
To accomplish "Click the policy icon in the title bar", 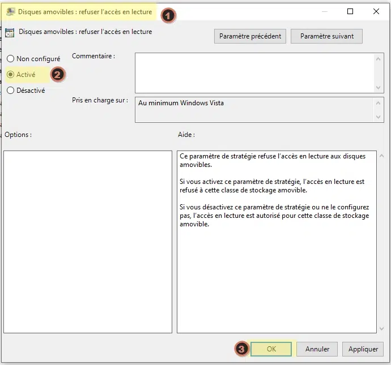I will [x=10, y=11].
